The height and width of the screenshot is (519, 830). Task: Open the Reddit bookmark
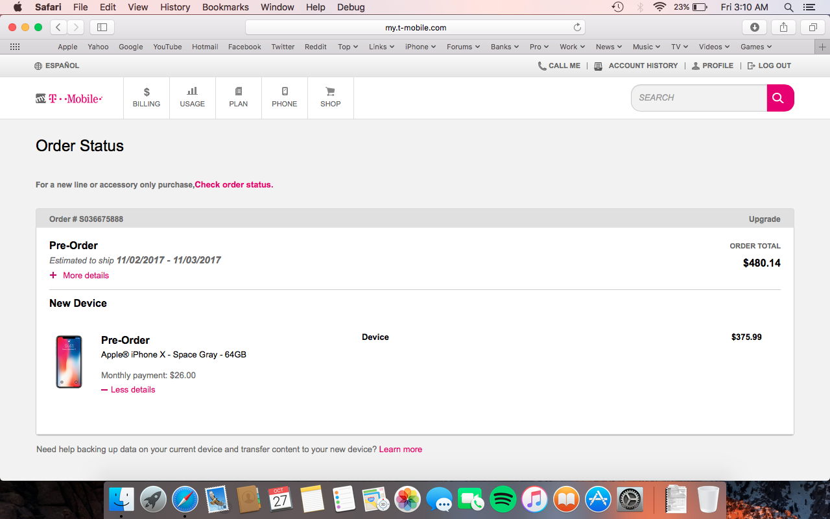click(316, 47)
